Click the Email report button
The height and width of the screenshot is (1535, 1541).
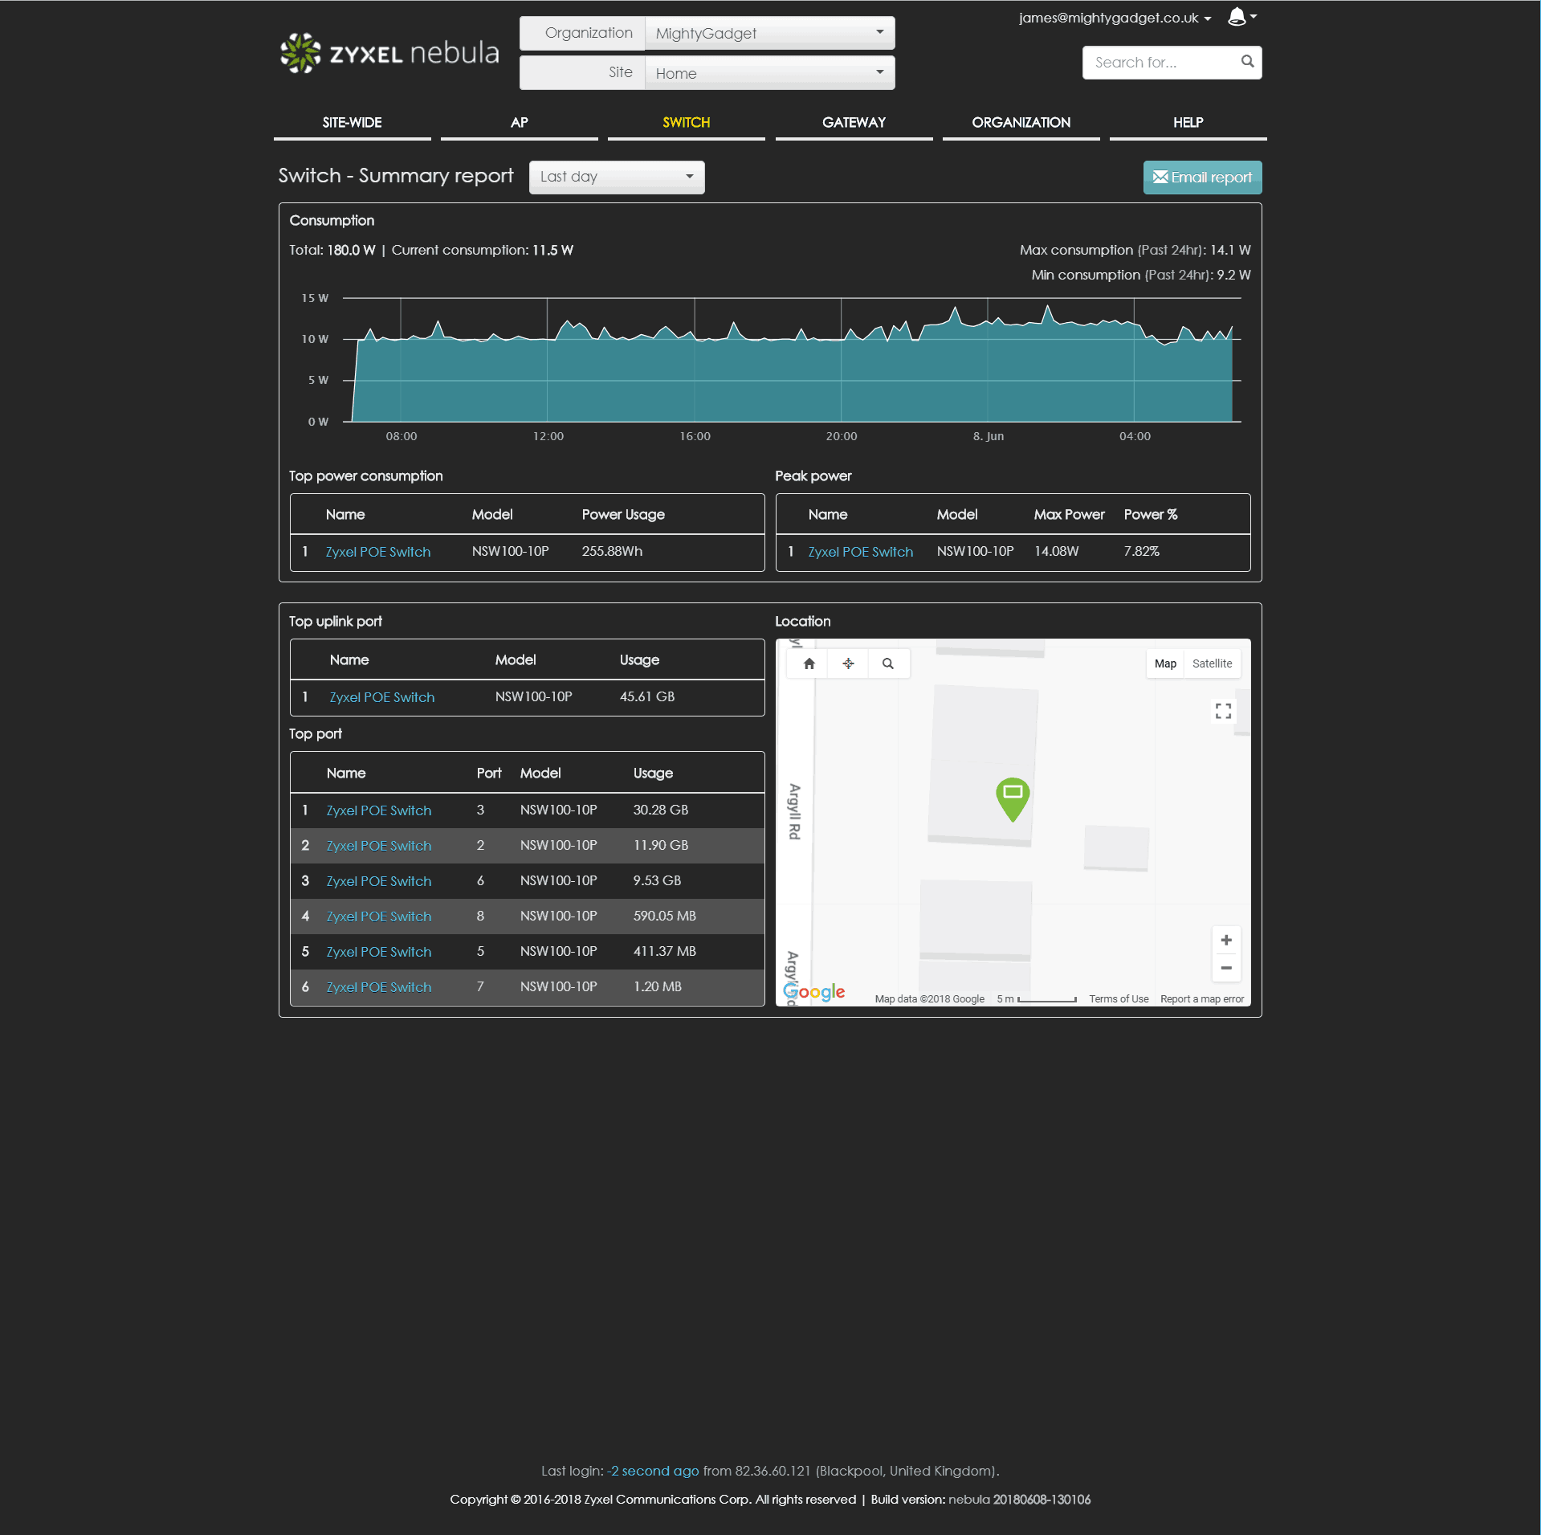click(1201, 178)
